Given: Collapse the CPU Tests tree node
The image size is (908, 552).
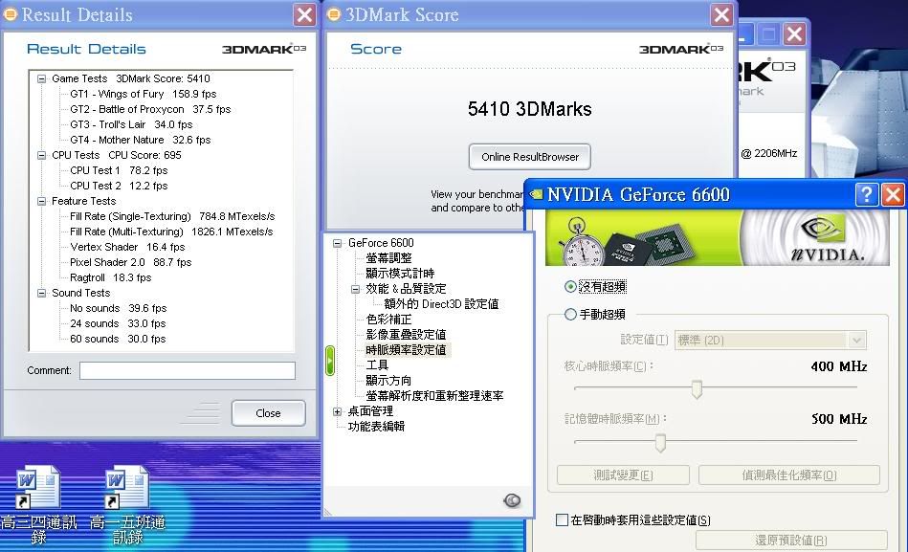Looking at the screenshot, I should 42,155.
